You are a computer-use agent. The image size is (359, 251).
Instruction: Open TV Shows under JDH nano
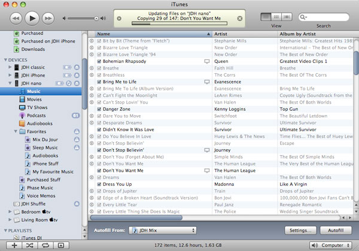click(37, 107)
